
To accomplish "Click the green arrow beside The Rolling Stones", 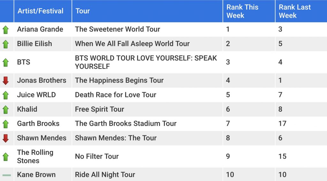I will (6, 157).
